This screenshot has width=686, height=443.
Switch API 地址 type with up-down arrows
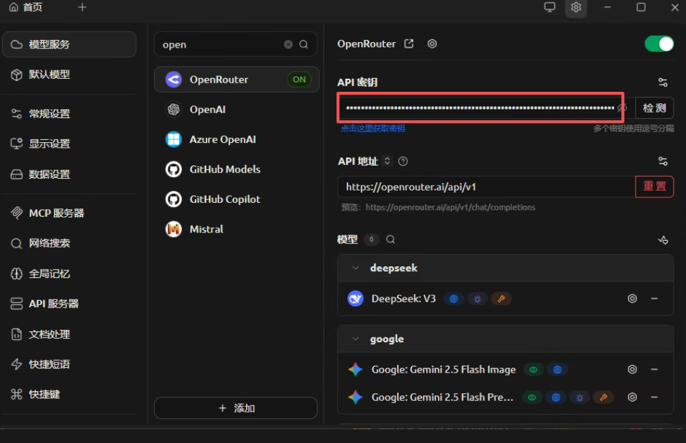[387, 161]
